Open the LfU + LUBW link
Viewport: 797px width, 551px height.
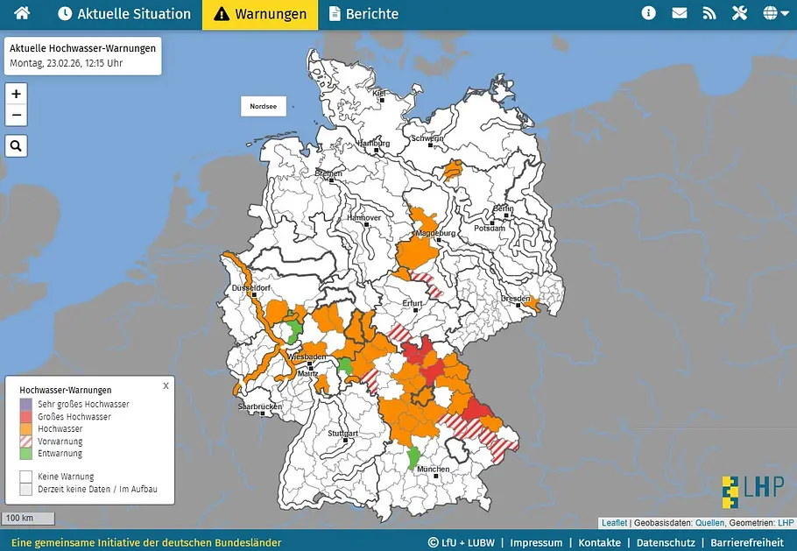(x=461, y=543)
